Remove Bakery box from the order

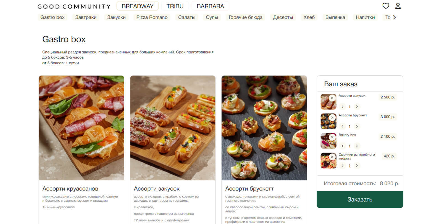pos(332,137)
